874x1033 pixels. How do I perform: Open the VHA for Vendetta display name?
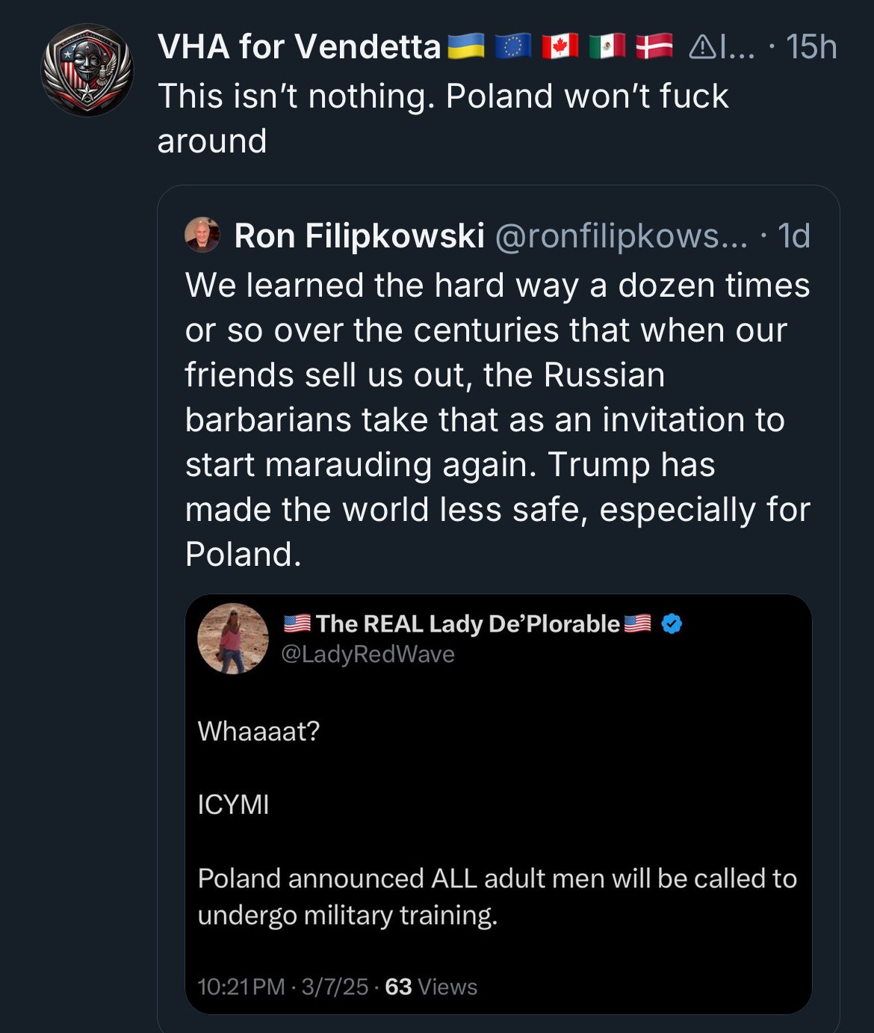(x=299, y=47)
